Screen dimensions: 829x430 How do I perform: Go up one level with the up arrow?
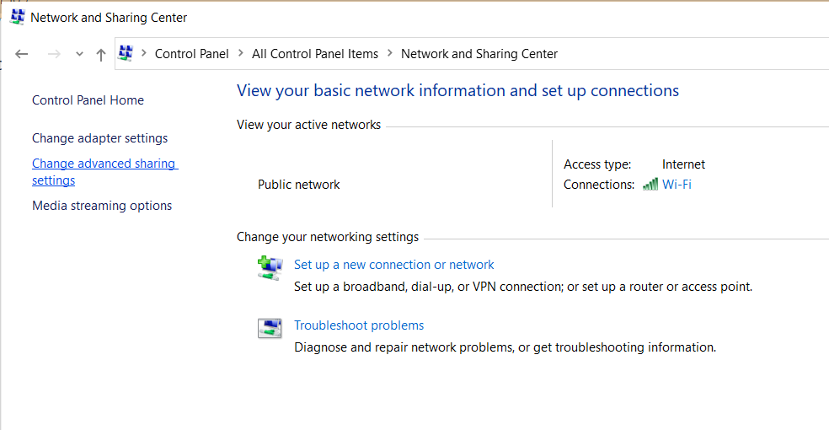click(101, 54)
